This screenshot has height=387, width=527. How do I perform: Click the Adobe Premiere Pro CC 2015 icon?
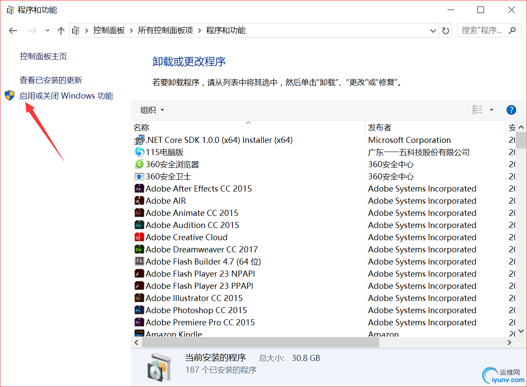click(139, 322)
